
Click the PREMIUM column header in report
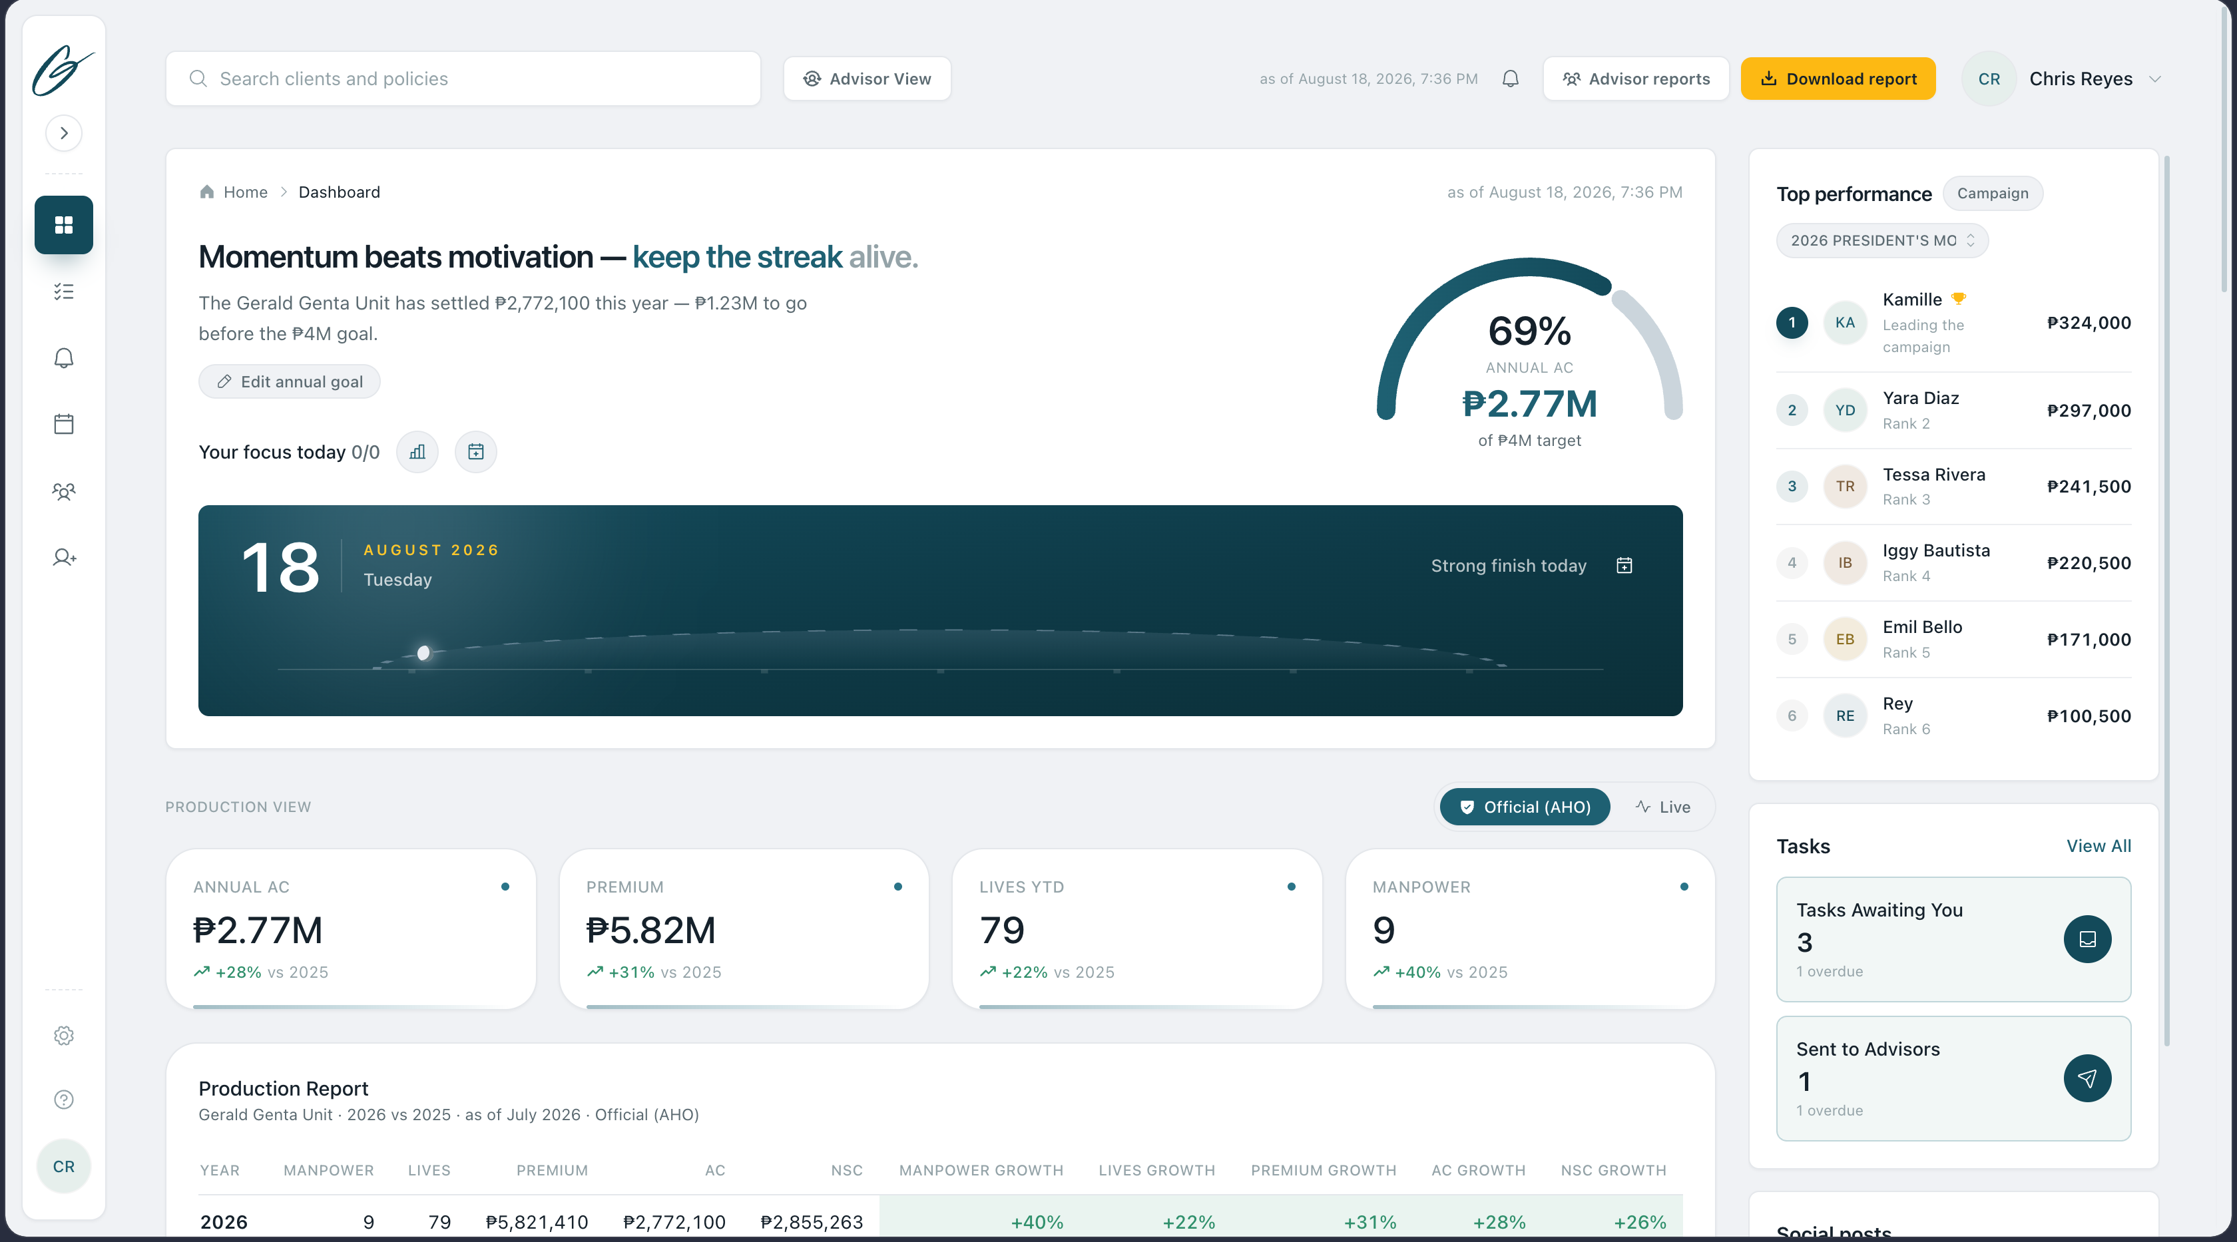[x=551, y=1170]
